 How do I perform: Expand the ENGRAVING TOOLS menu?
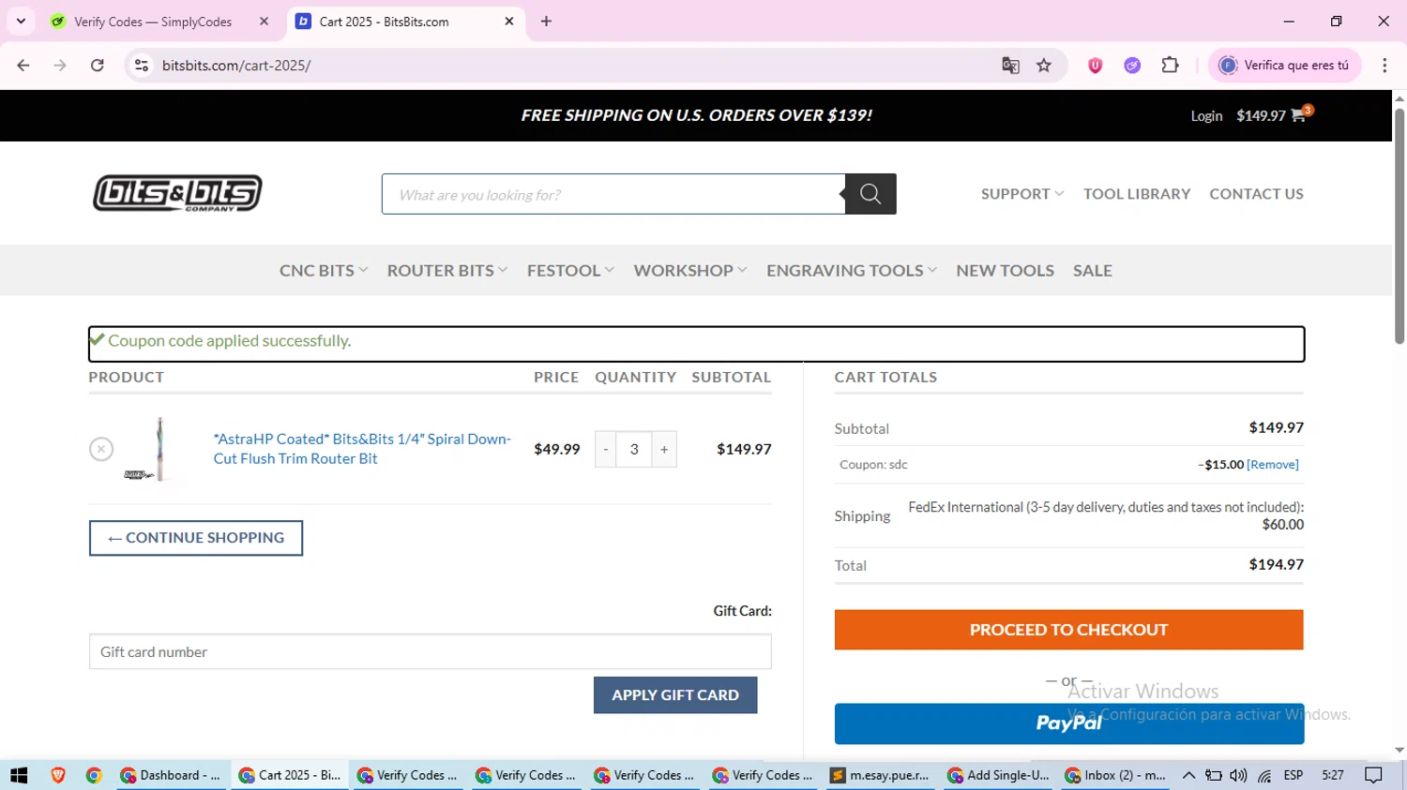pyautogui.click(x=852, y=271)
